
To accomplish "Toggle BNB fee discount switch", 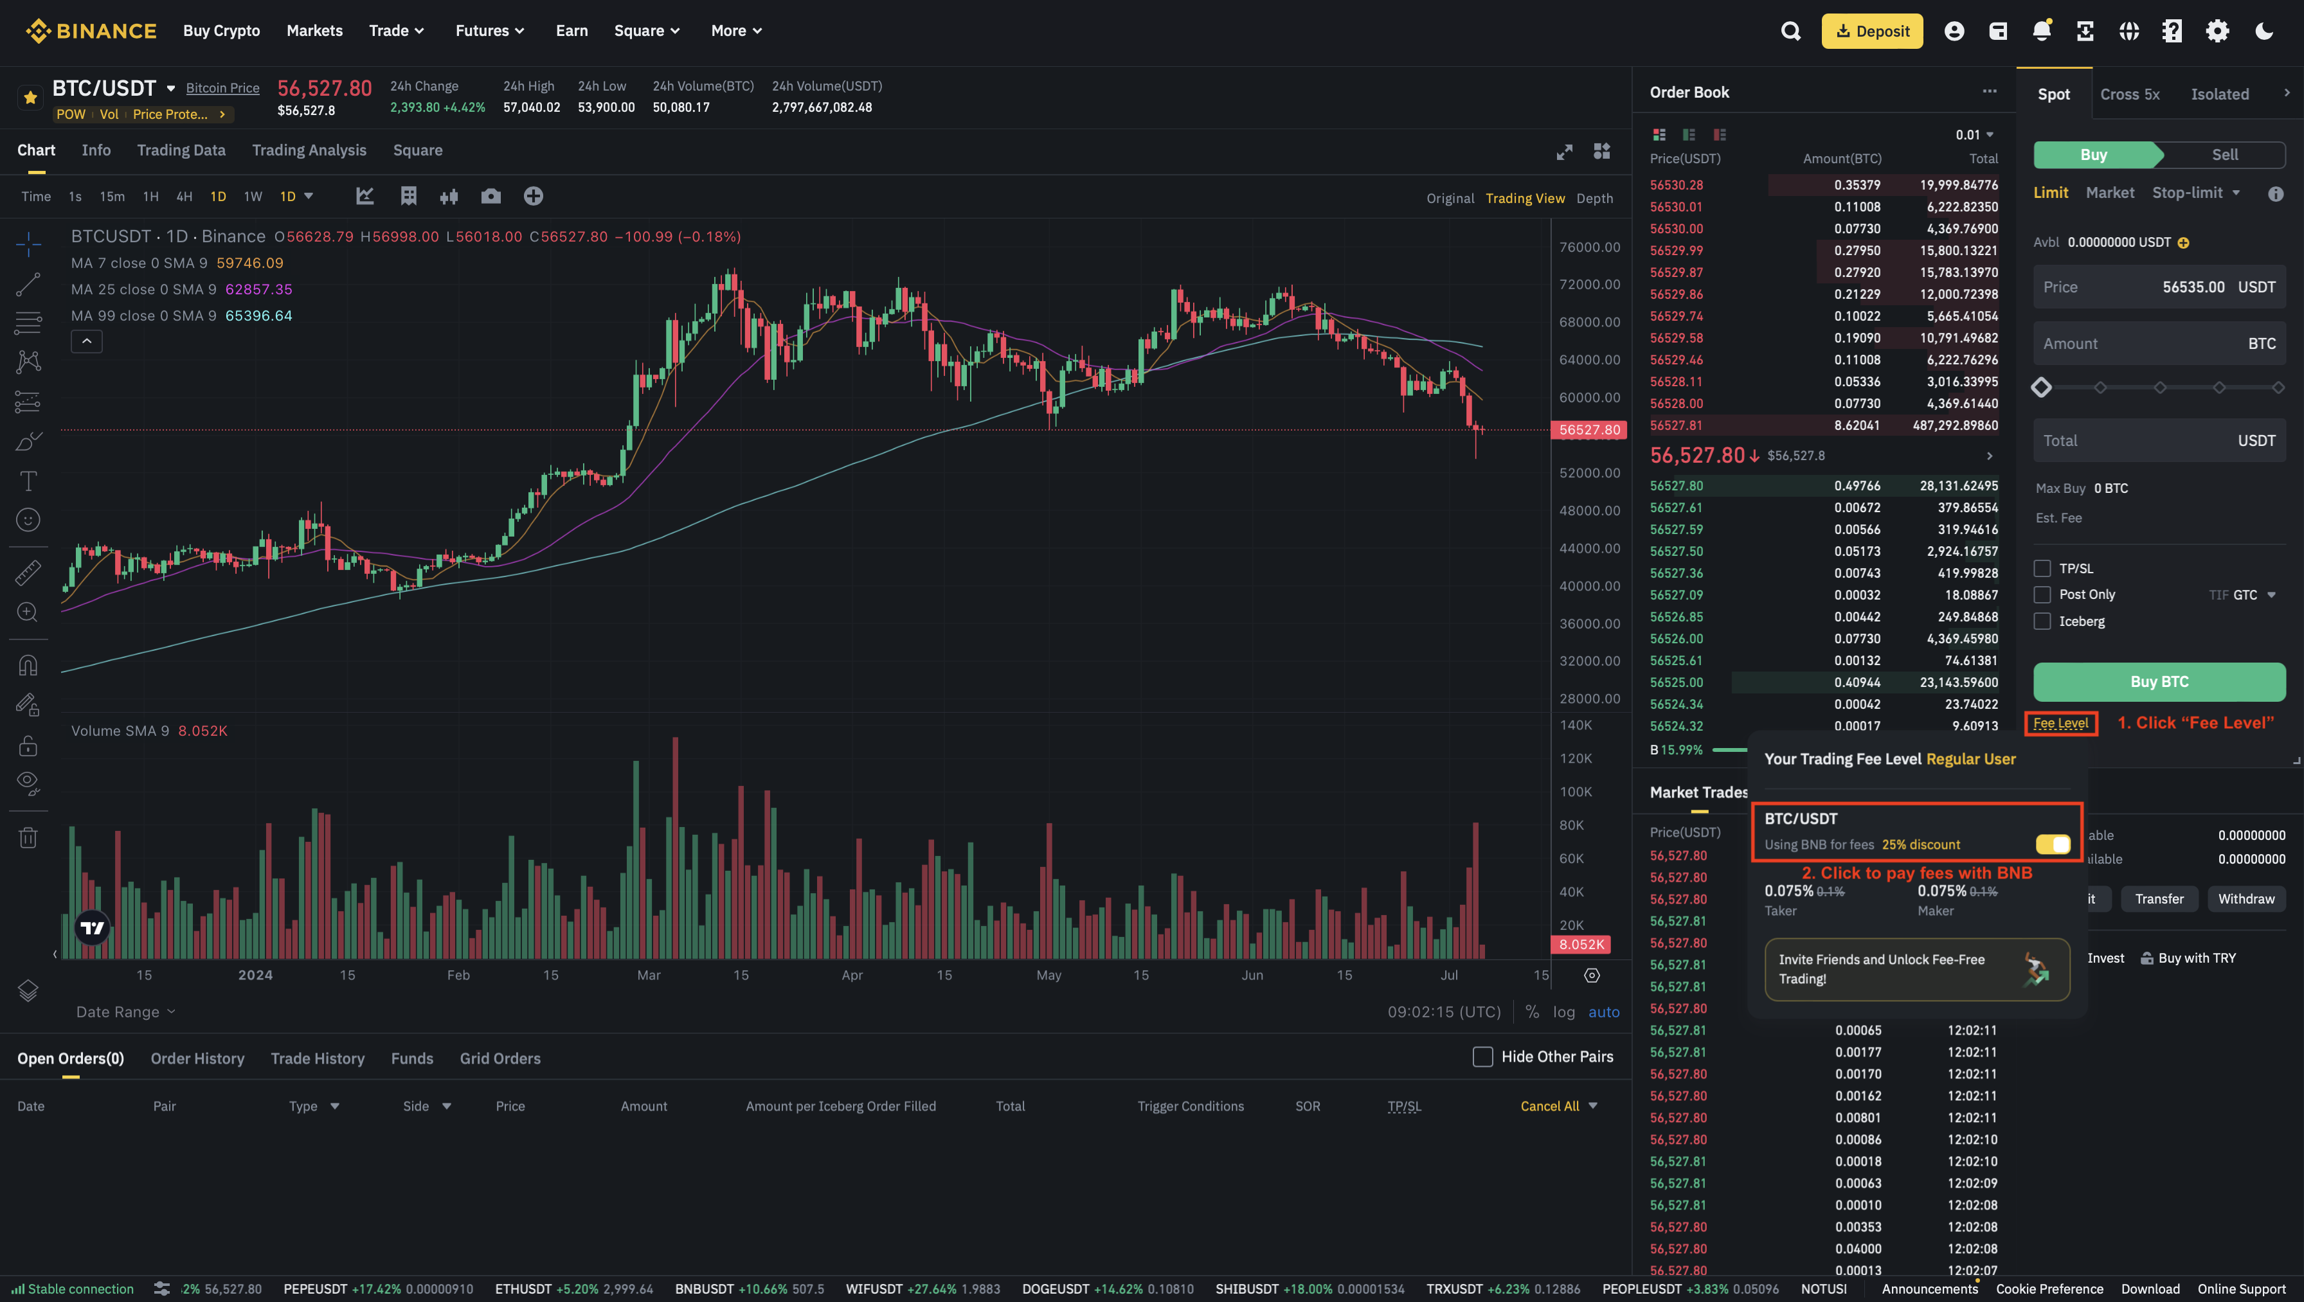I will (2052, 844).
